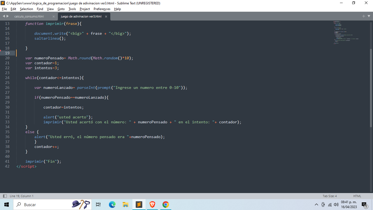
Task: Click the closing '</script>' tag
Action: tap(26, 166)
